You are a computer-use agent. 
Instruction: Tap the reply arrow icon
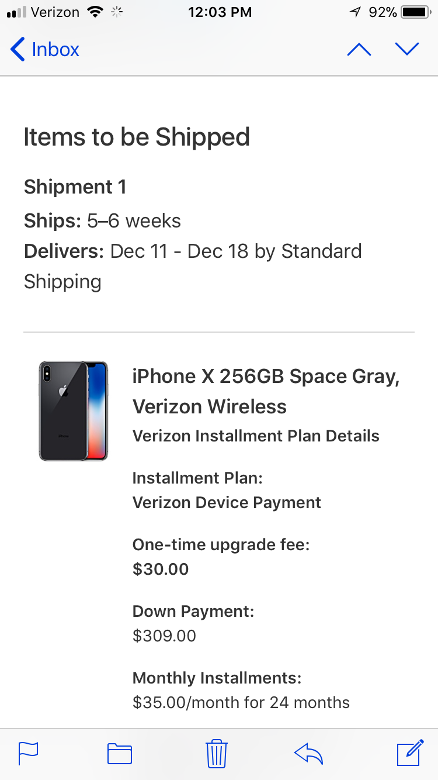tap(308, 753)
